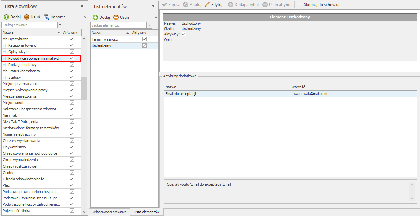Click the Usuń icon in Lista słowników
This screenshot has height=216, width=420.
coord(26,17)
